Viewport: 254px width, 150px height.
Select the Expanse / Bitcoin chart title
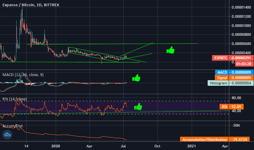tap(31, 5)
